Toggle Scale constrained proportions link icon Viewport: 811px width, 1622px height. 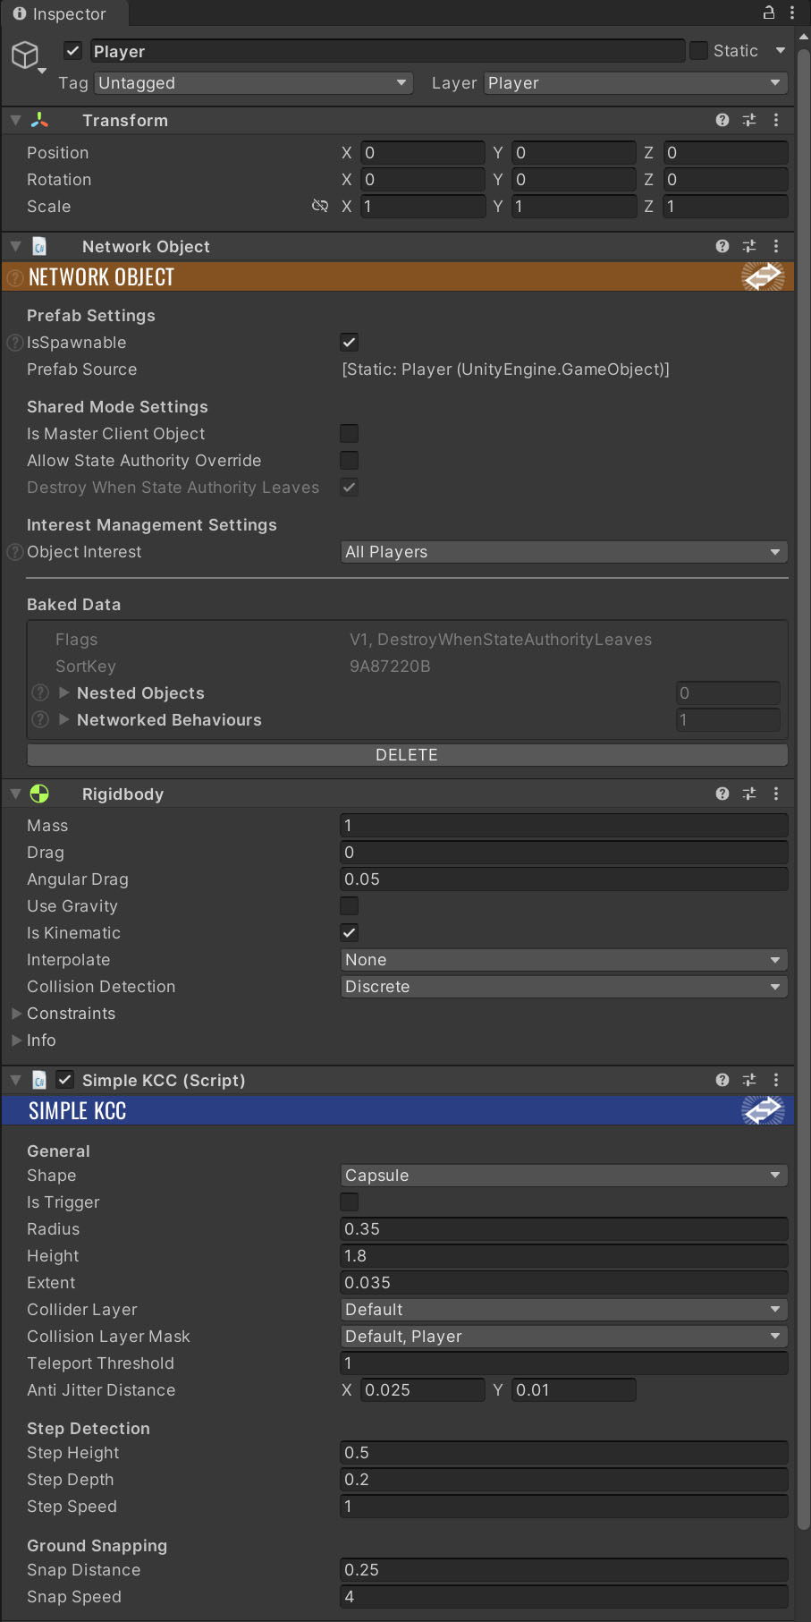pos(319,207)
